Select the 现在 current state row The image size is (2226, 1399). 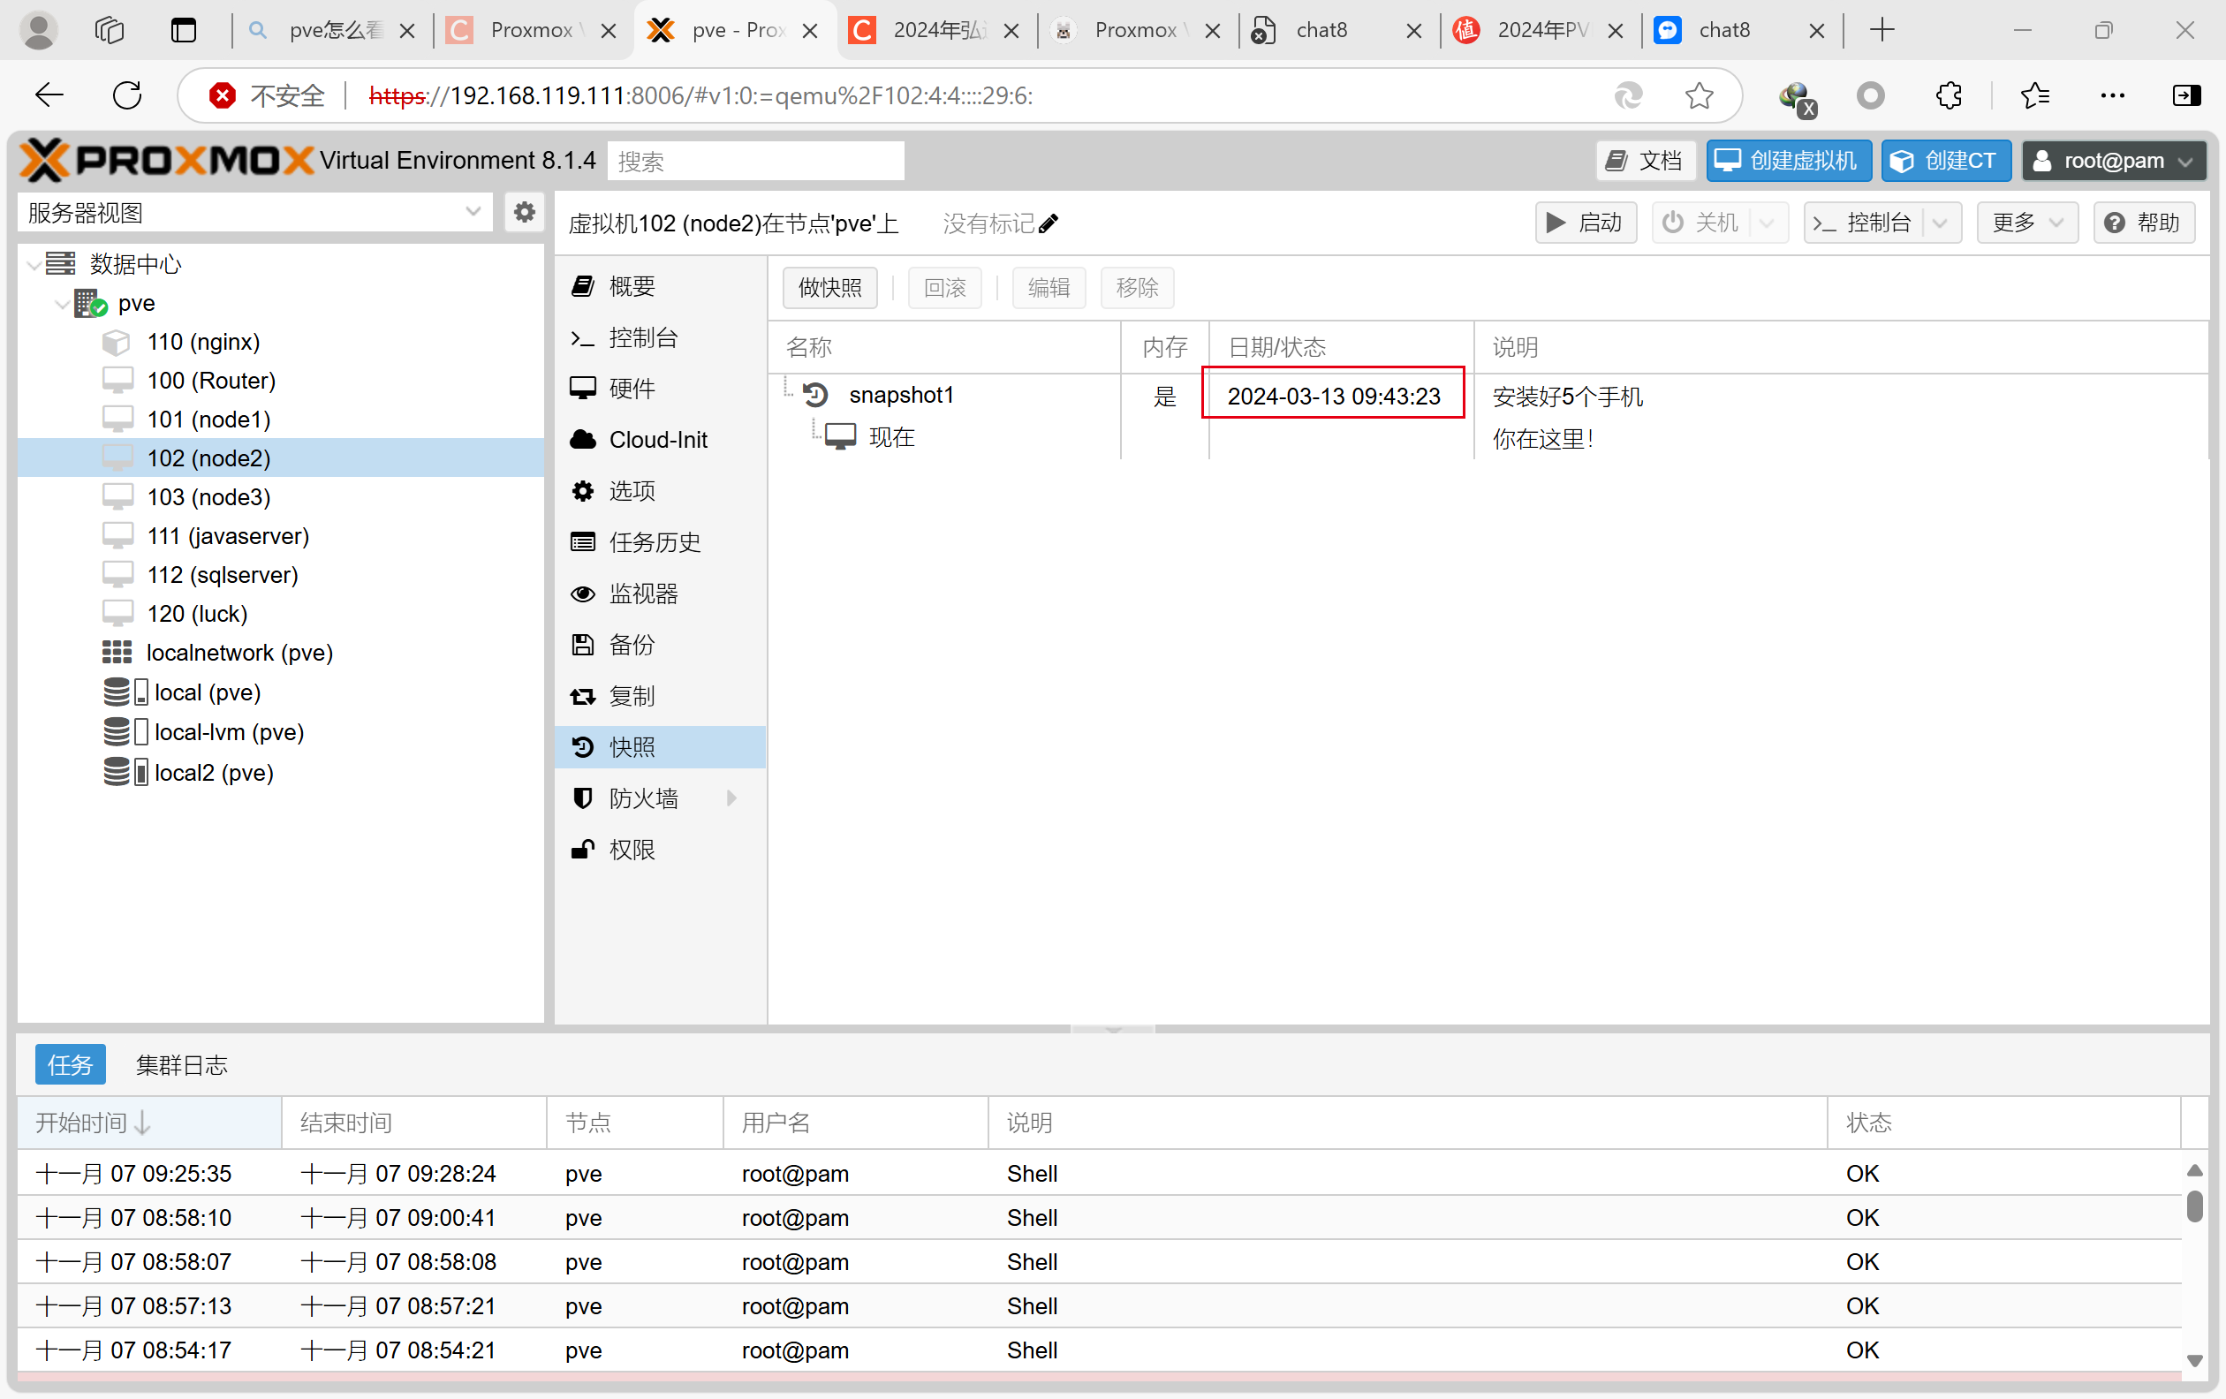pyautogui.click(x=1488, y=437)
